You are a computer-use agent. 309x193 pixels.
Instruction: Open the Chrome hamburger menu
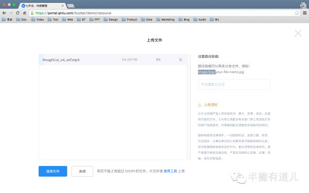(x=304, y=13)
